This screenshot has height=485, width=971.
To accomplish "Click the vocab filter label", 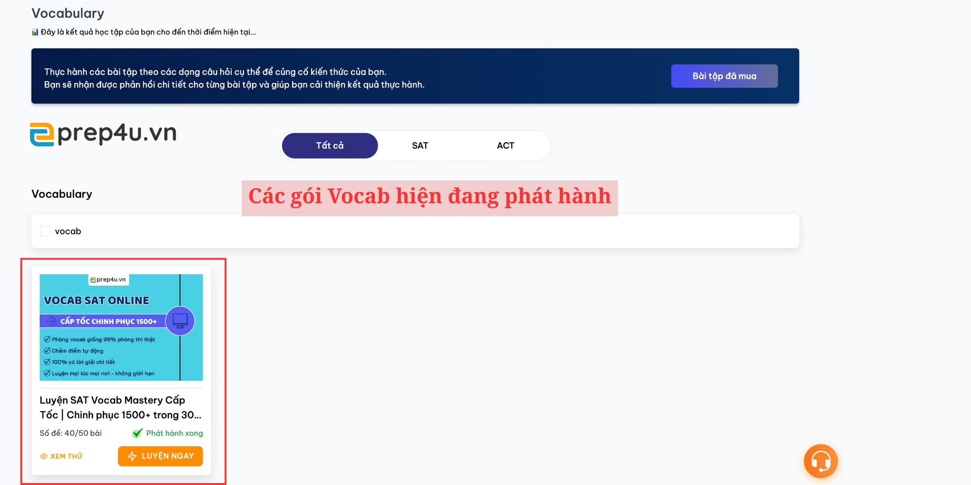I will tap(68, 231).
